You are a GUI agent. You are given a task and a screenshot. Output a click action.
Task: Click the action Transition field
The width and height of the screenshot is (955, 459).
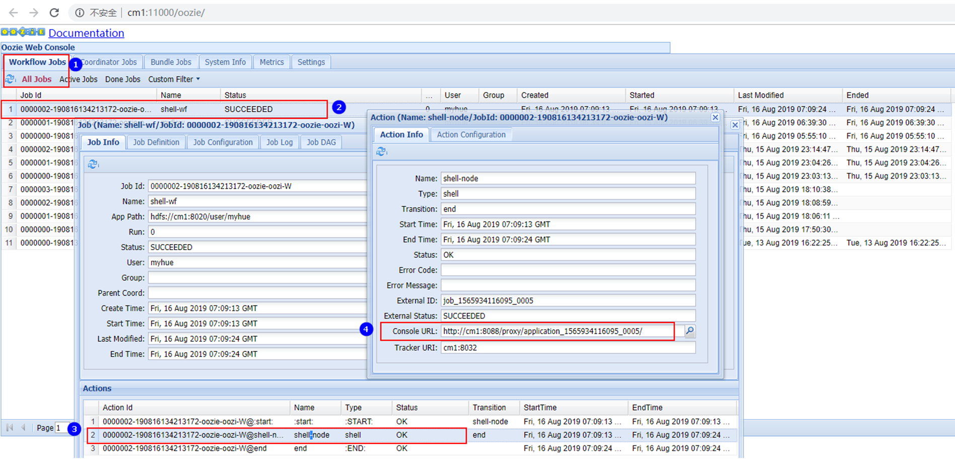568,209
